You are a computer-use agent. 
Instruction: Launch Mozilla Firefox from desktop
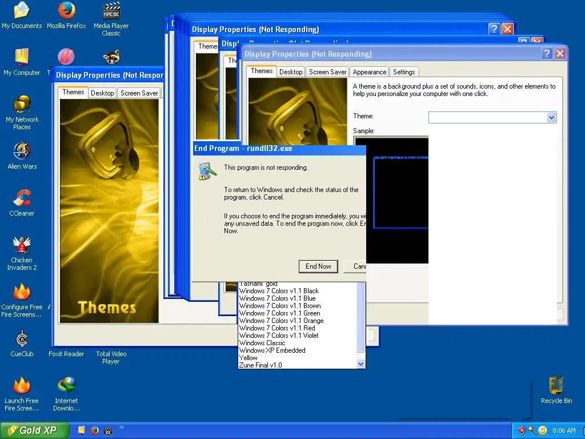[66, 15]
